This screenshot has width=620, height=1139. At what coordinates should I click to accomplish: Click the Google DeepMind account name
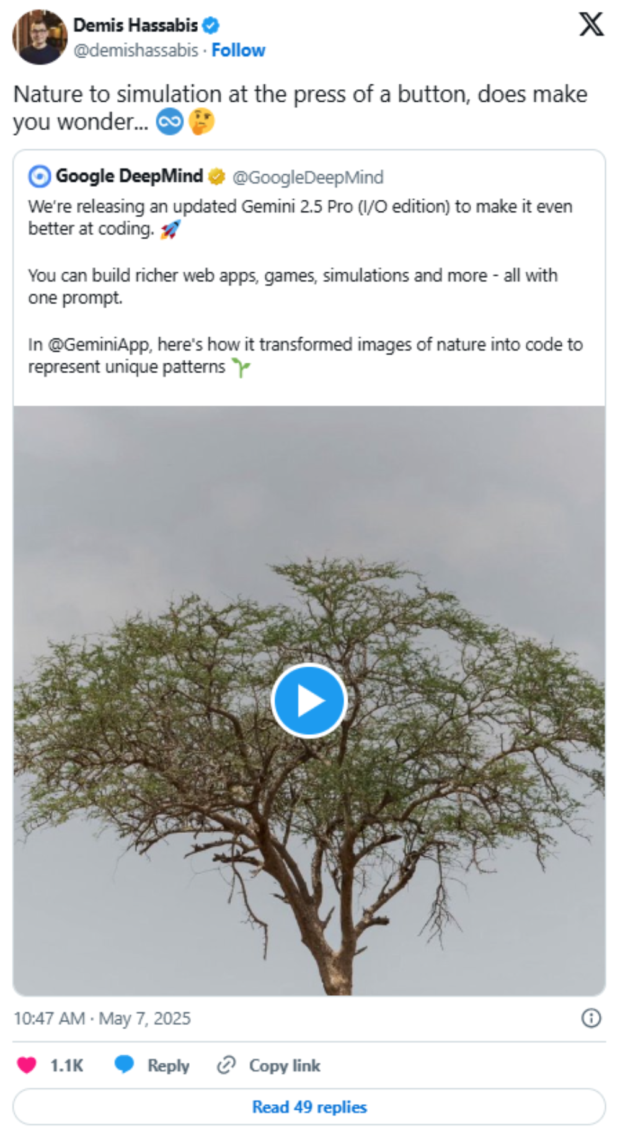pos(129,177)
